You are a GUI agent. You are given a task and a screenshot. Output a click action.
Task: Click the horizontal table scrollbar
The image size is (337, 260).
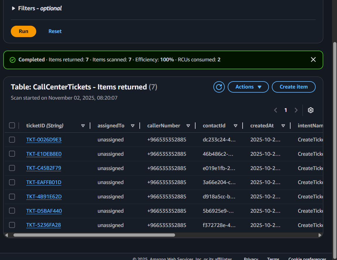pos(94,235)
